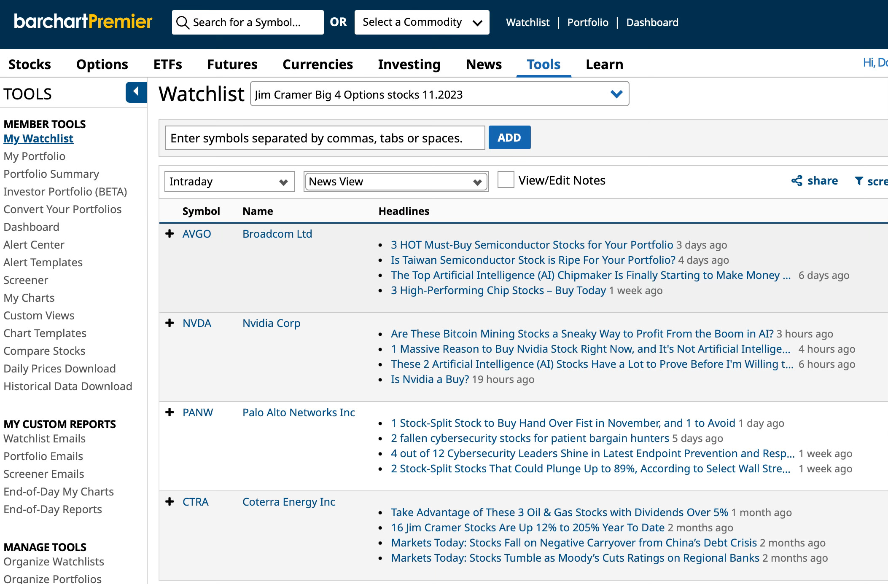Open the Stocks menu
The height and width of the screenshot is (584, 888).
pyautogui.click(x=30, y=64)
